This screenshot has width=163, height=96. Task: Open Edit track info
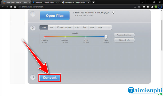124,40
